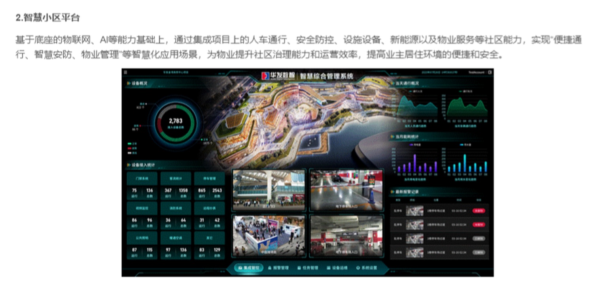This screenshot has width=613, height=283.
Task: Click the arrow icon beside 最新报警记录
Action: 392,191
